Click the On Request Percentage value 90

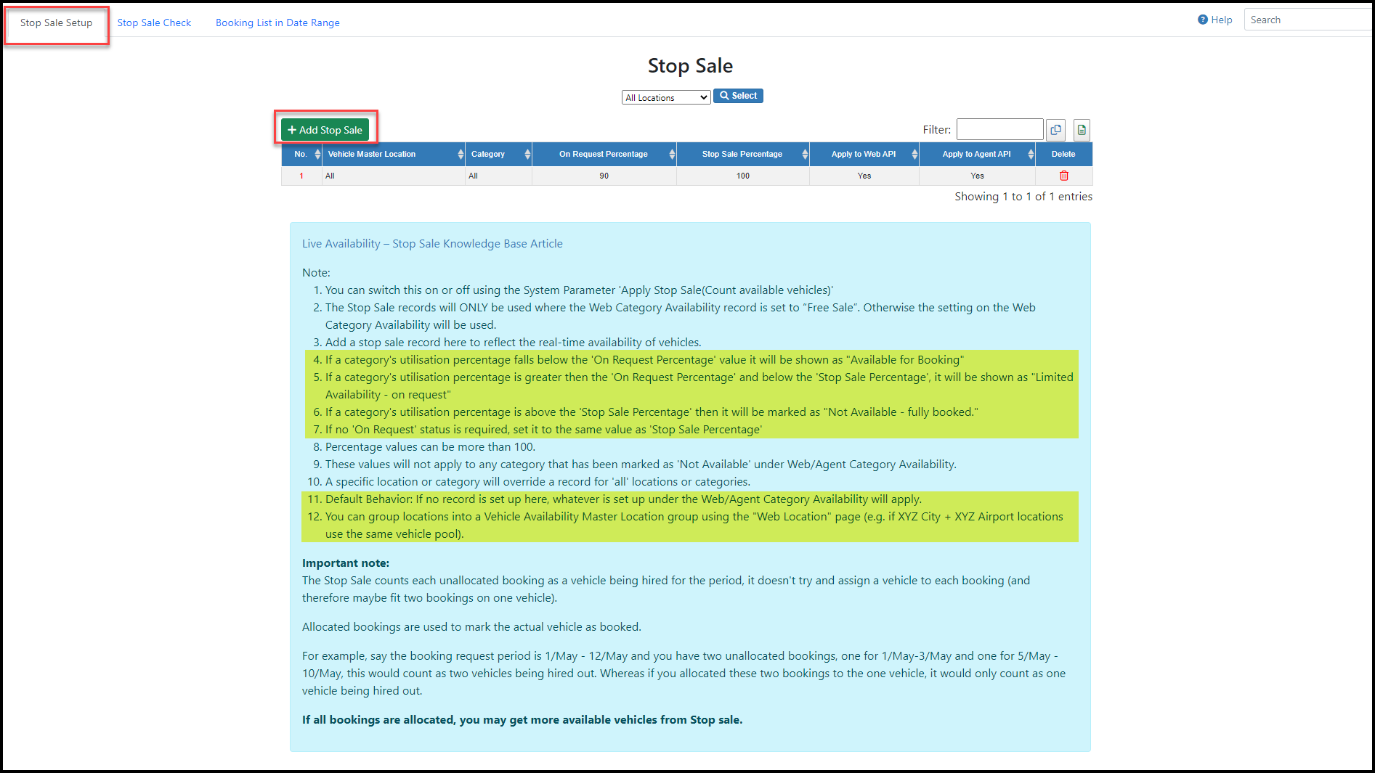(x=604, y=176)
